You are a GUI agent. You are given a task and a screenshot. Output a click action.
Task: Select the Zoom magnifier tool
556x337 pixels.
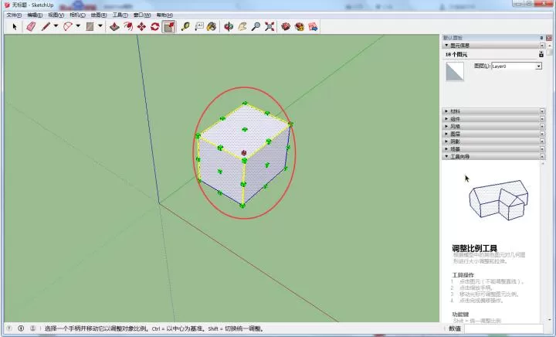pos(256,26)
